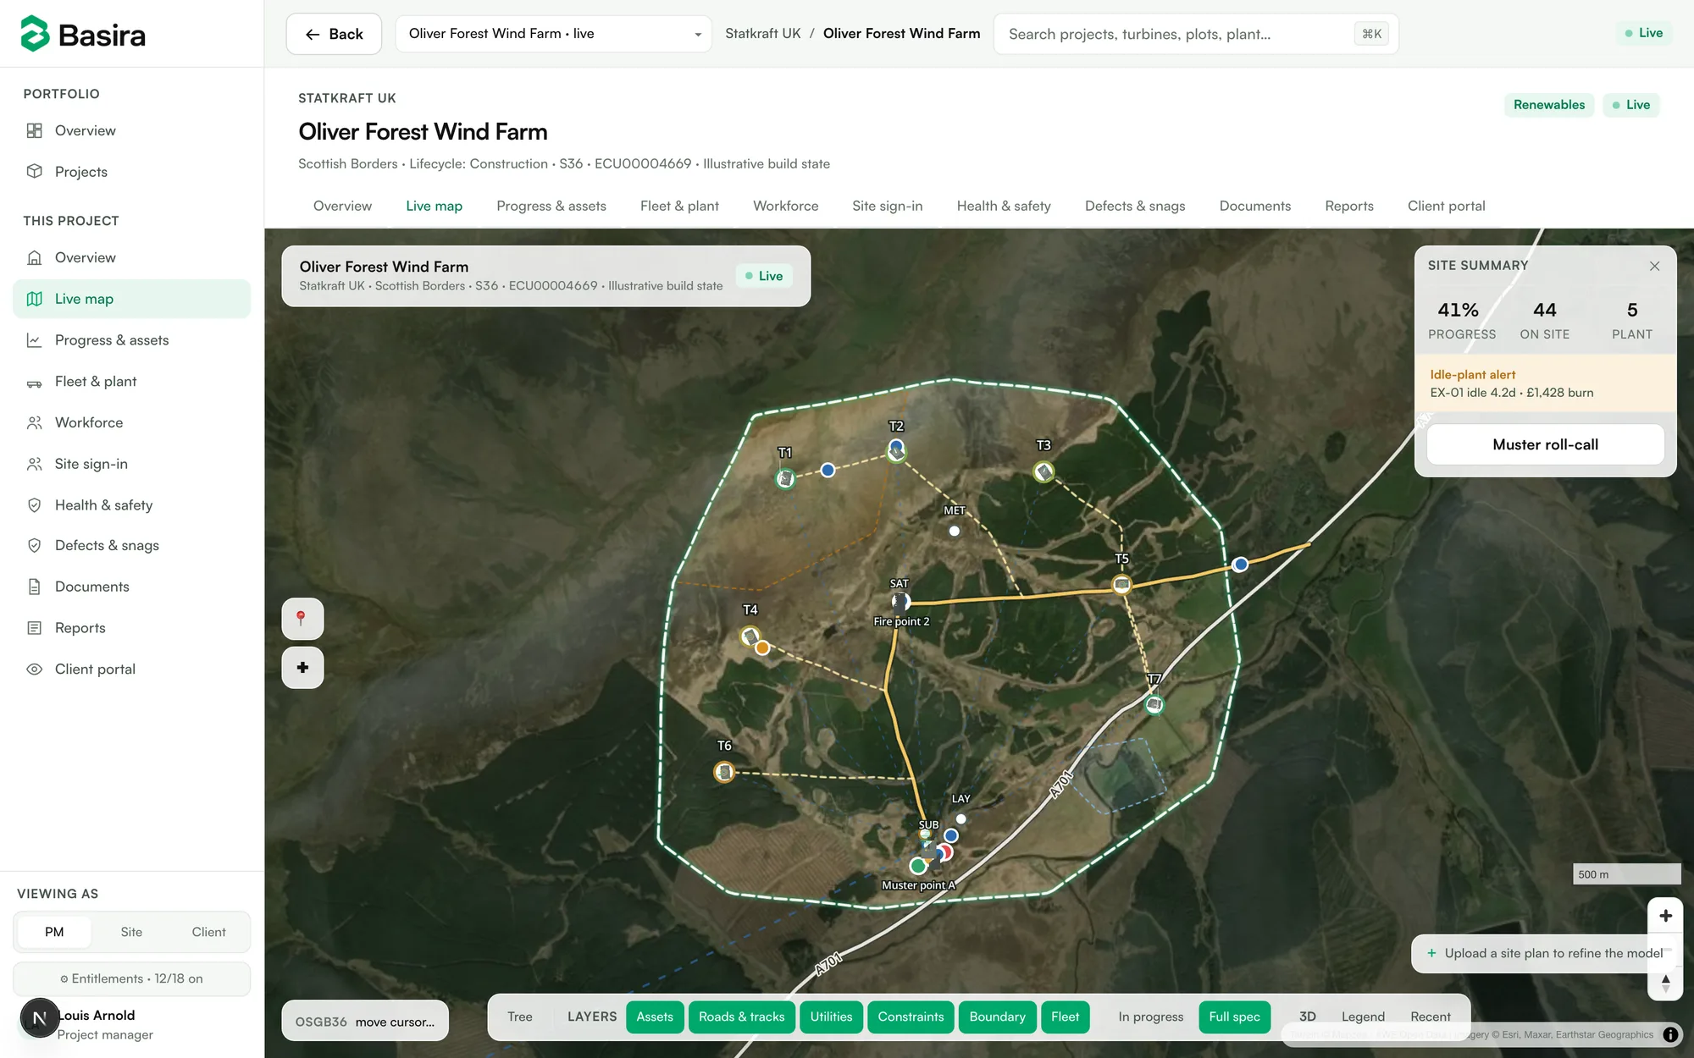
Task: Open Workforce people icon in sidebar
Action: [35, 422]
